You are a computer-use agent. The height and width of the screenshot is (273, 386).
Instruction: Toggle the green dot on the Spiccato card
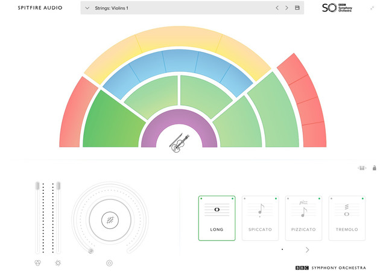[276, 199]
